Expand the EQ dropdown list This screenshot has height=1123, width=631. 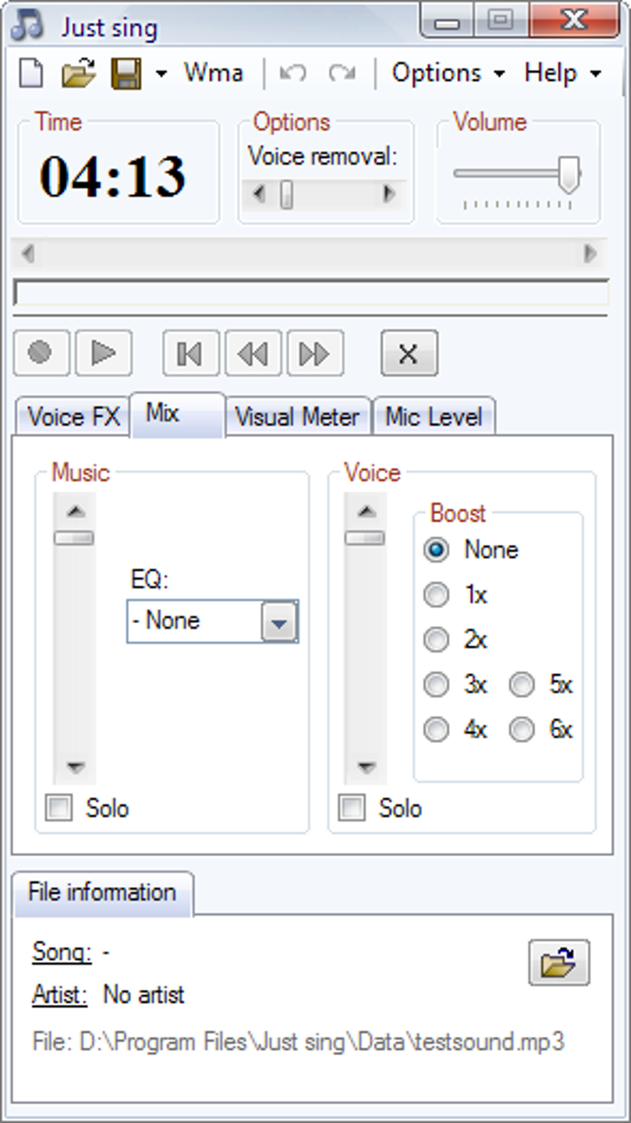click(x=279, y=621)
